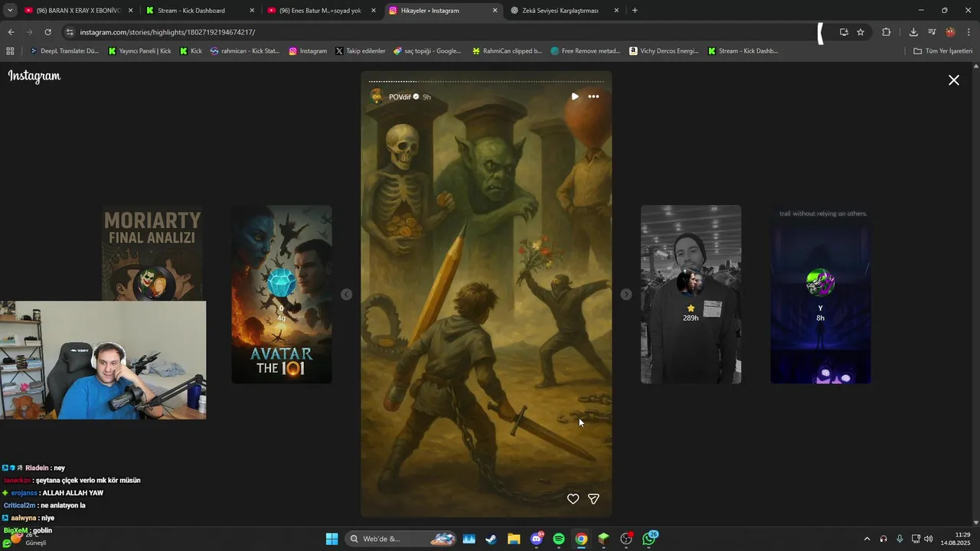The width and height of the screenshot is (980, 551).
Task: Open the apps grid in bookmarks bar
Action: tap(10, 51)
